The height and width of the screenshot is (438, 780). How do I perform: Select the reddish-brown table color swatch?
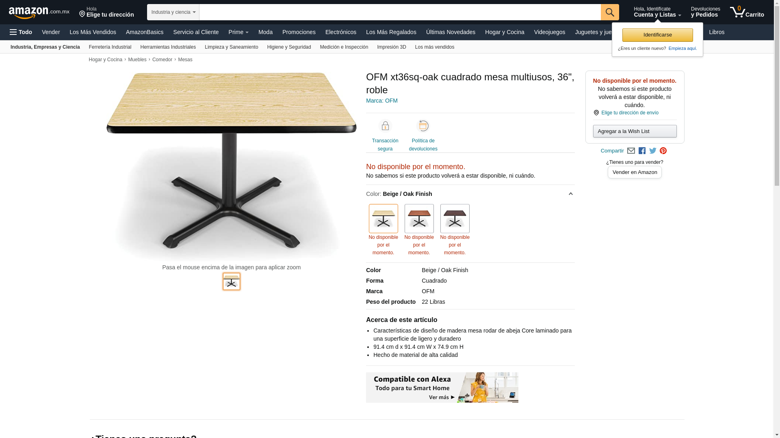pos(419,219)
